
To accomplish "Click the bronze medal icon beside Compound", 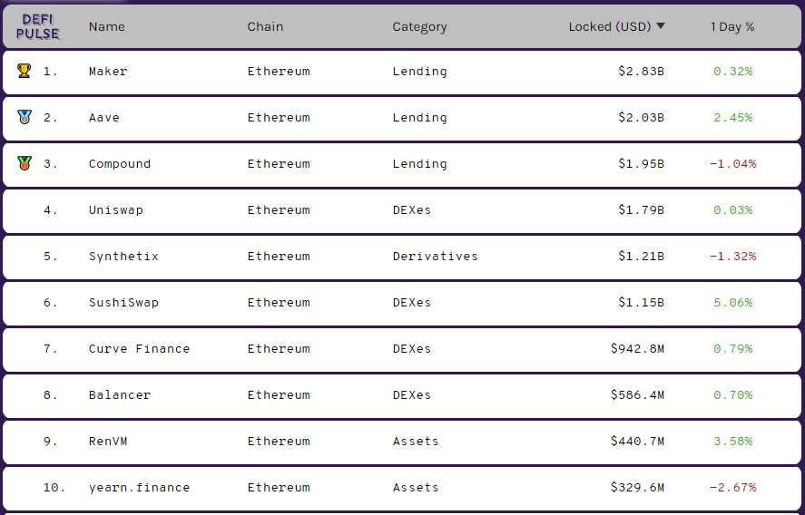I will (x=25, y=163).
